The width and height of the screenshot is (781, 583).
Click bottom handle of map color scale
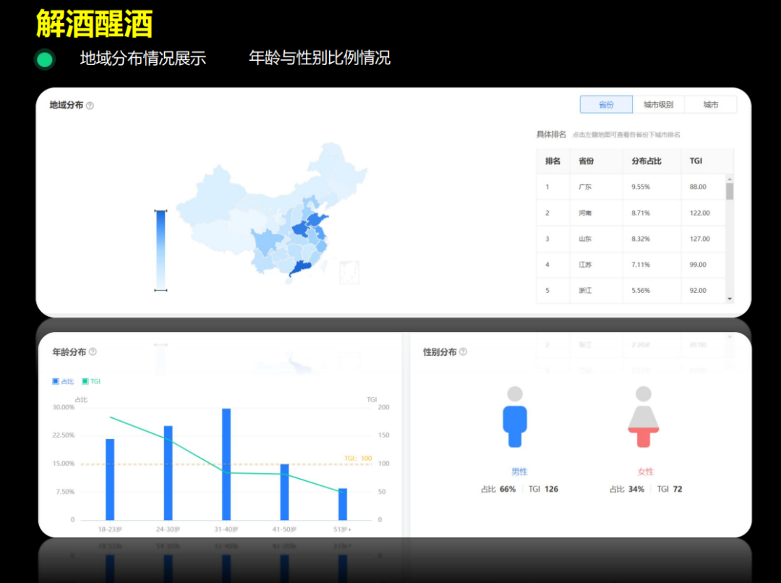coord(161,290)
